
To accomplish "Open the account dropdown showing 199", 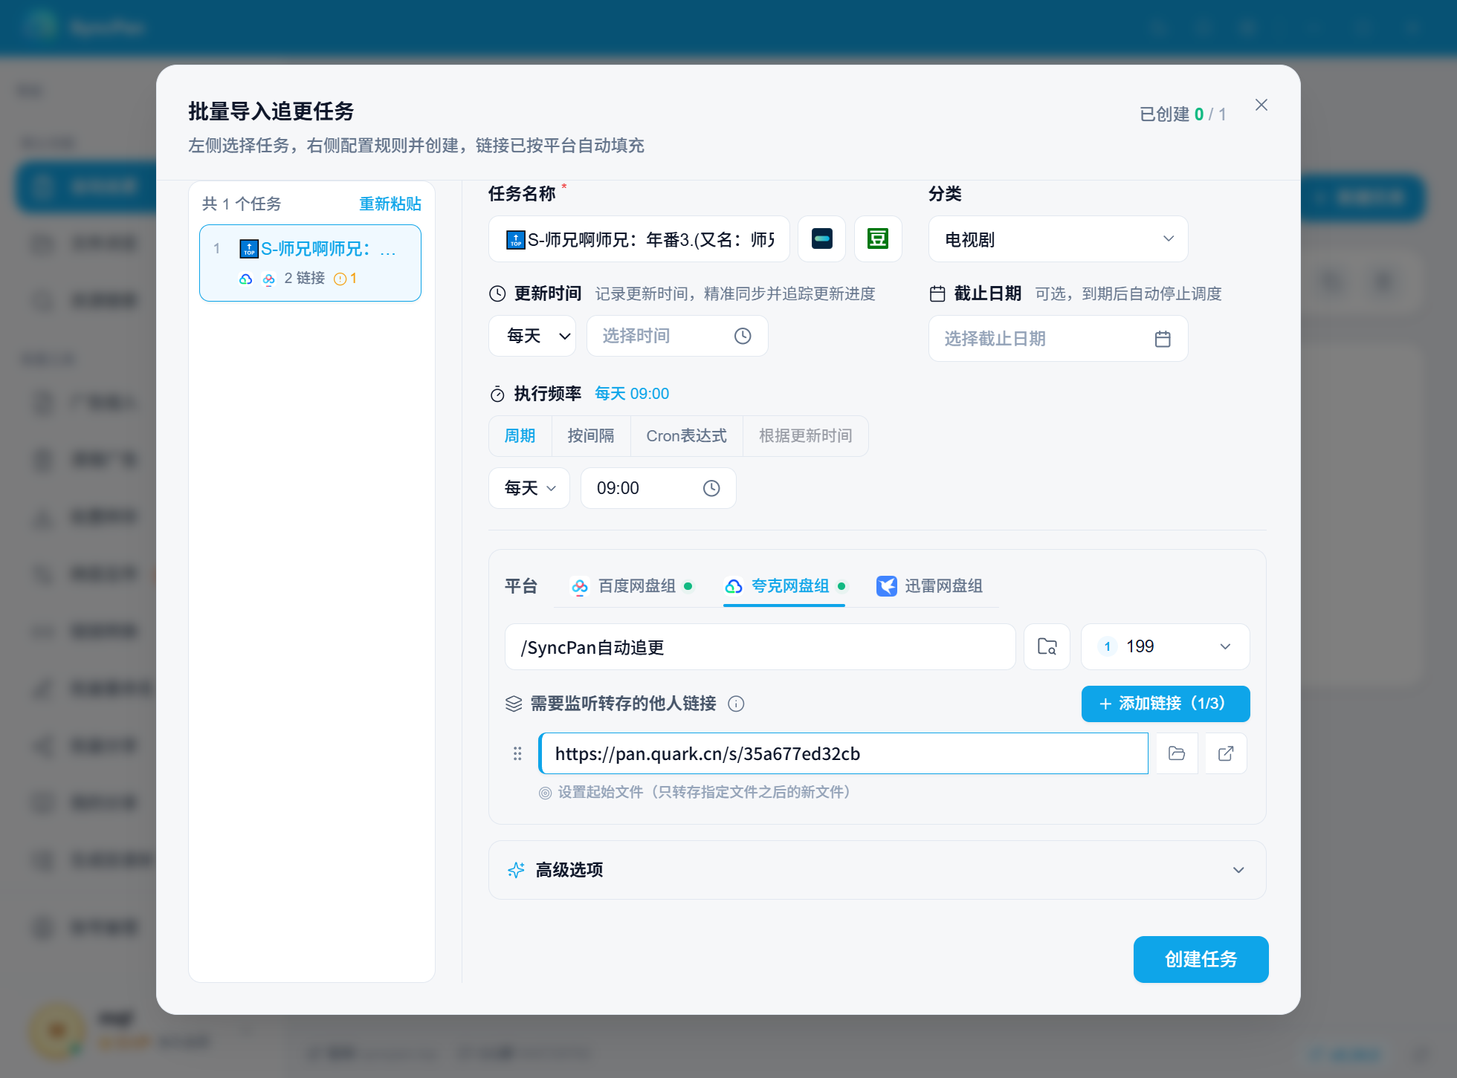I will coord(1165,647).
